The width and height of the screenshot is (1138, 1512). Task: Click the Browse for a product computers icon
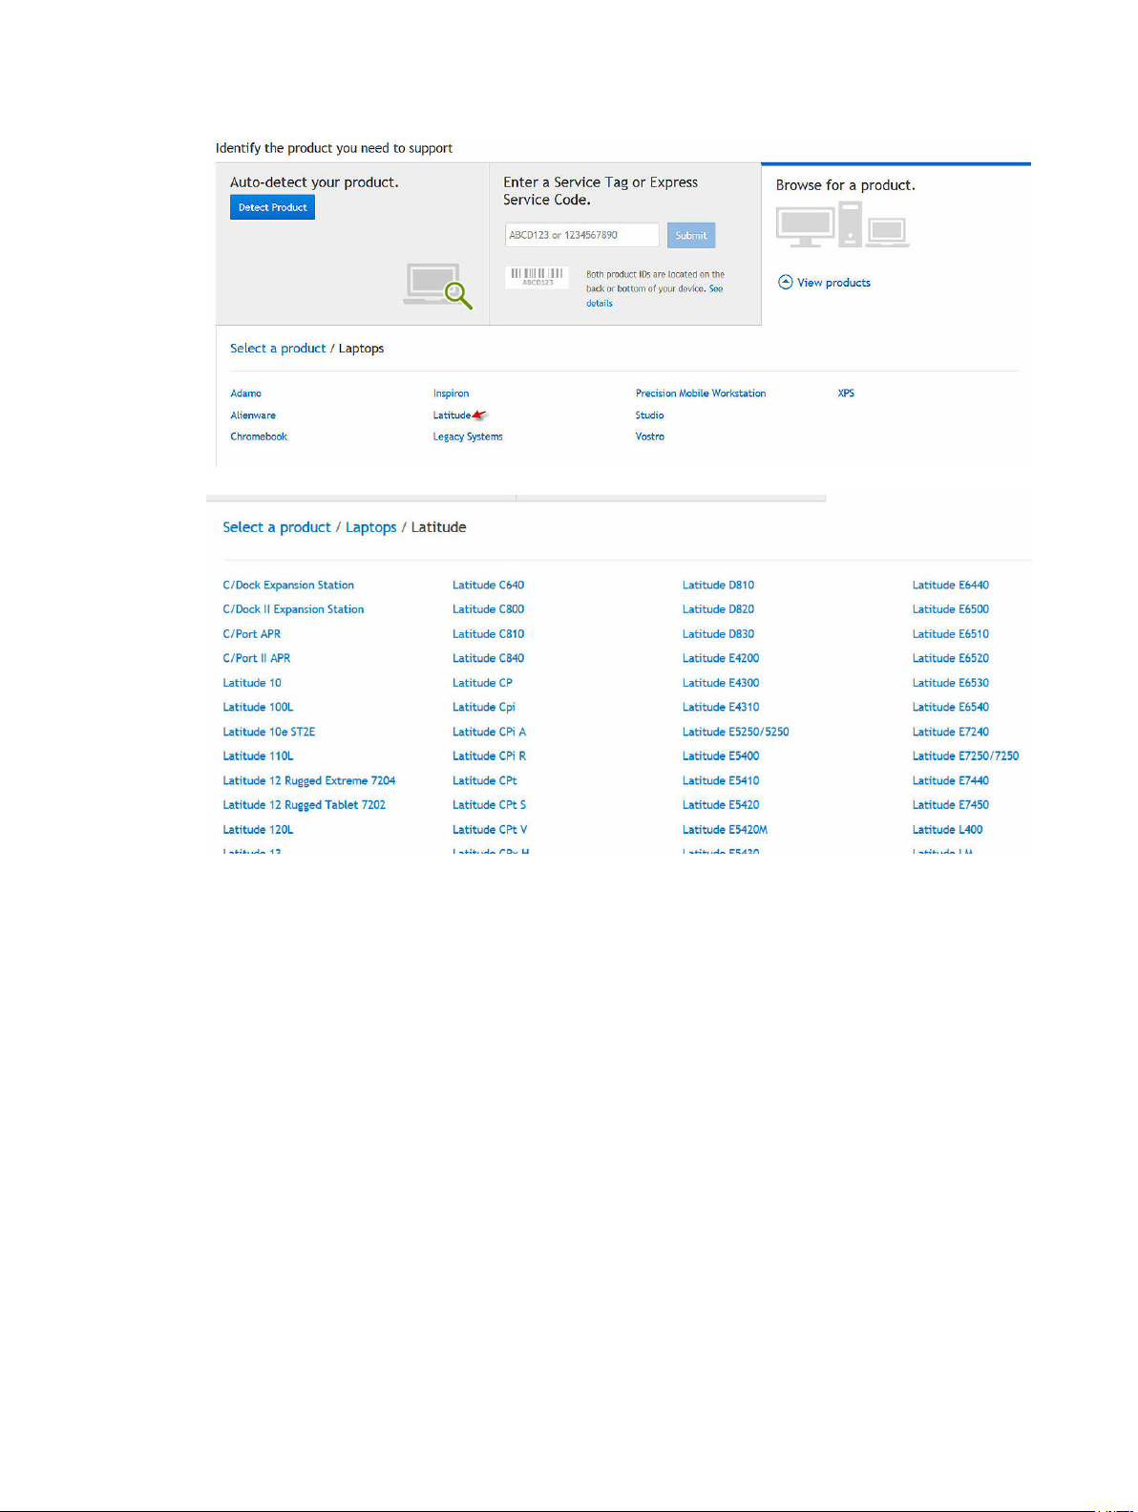842,226
